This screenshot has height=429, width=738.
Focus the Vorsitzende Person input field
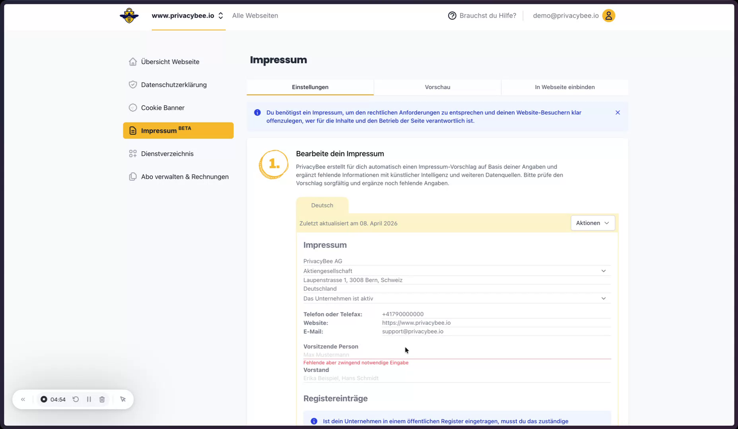(x=457, y=355)
